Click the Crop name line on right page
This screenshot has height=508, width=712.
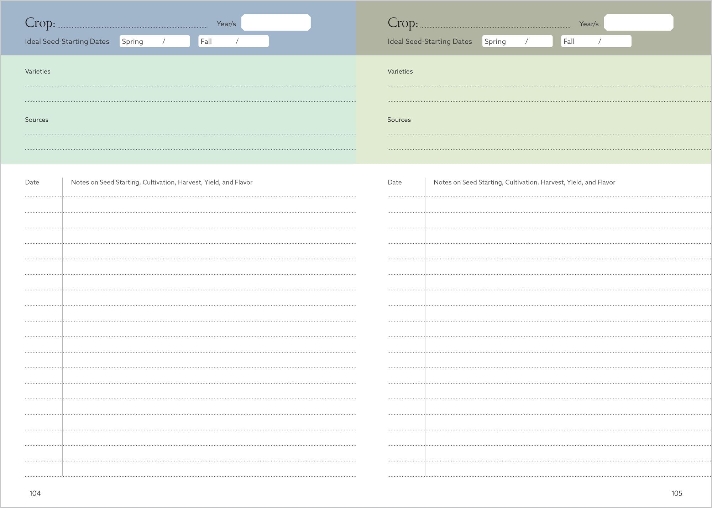point(495,24)
